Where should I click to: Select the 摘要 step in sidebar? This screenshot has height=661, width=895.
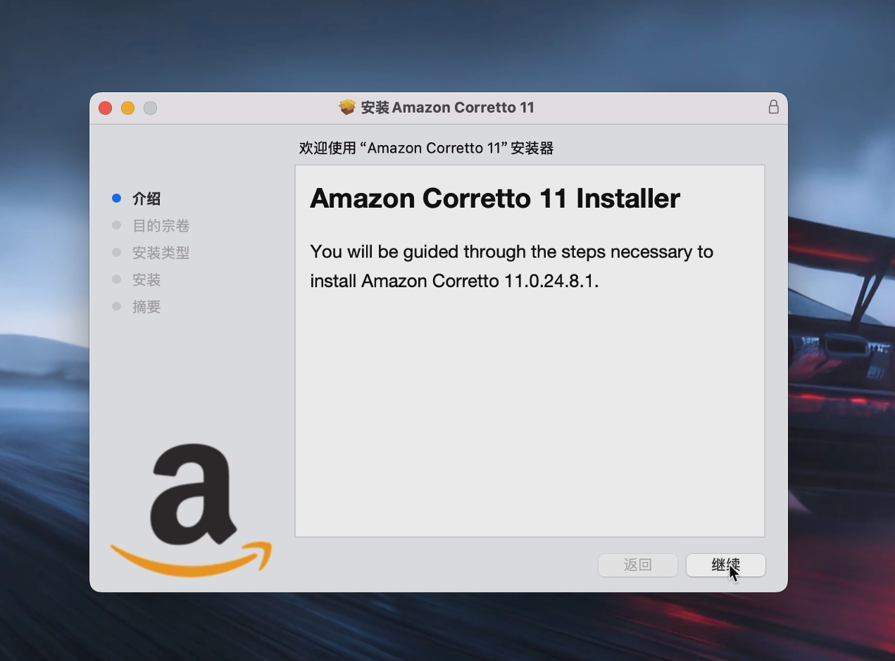click(146, 307)
